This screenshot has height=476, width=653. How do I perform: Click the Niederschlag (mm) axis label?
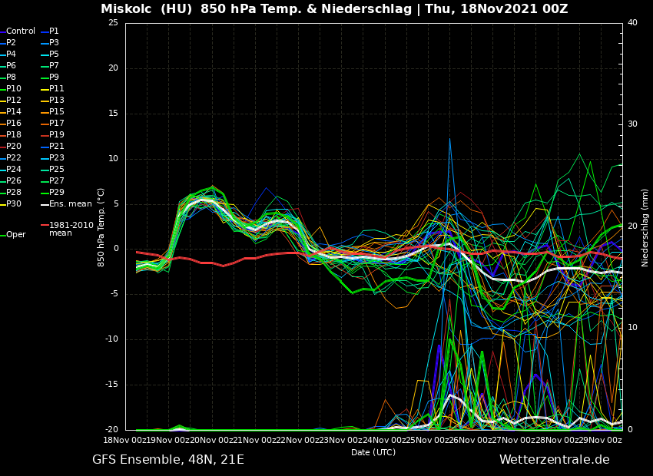(x=645, y=227)
